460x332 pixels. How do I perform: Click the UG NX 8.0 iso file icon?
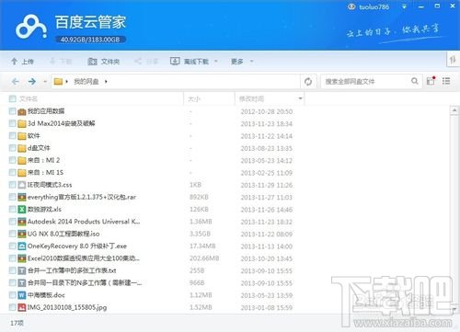(22, 234)
